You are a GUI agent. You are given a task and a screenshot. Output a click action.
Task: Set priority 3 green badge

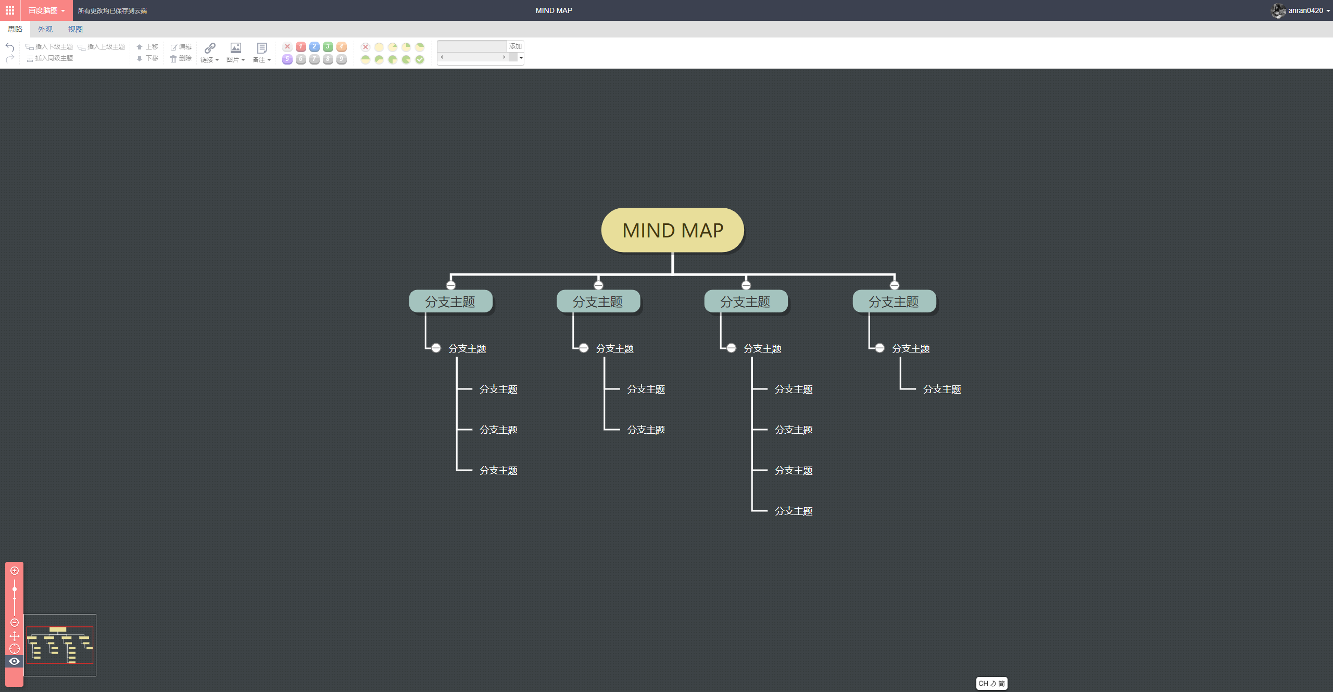328,47
